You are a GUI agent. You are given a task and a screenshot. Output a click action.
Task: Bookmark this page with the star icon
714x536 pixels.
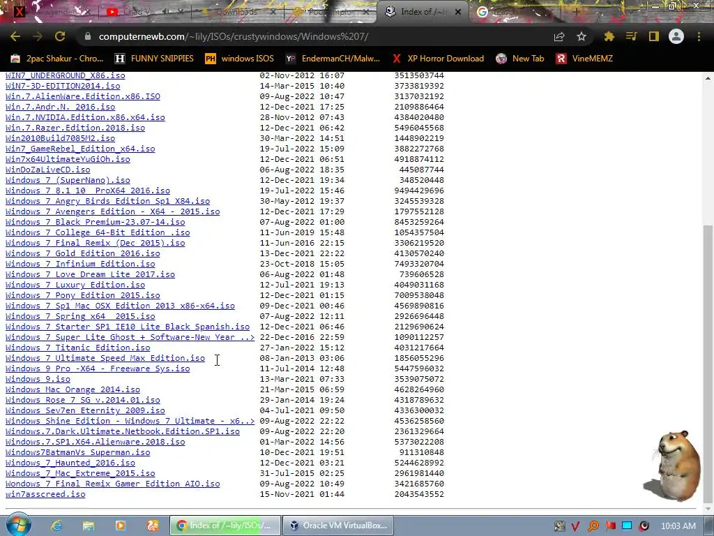(582, 36)
